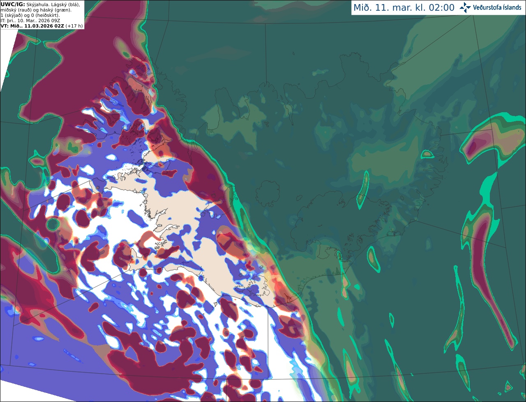Click the Veðurstofa Íslands logo icon
The height and width of the screenshot is (402, 526).
[465, 7]
